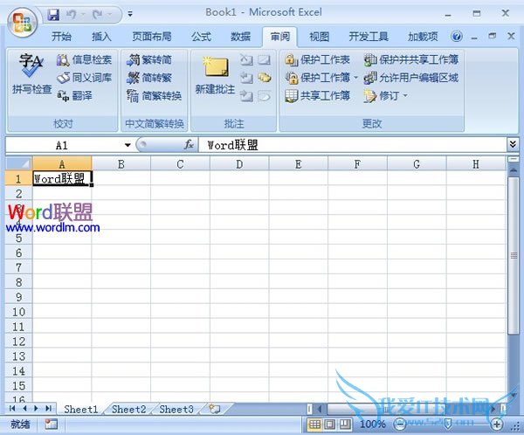The width and height of the screenshot is (524, 435).
Task: Open the 公式 tab
Action: [x=201, y=37]
